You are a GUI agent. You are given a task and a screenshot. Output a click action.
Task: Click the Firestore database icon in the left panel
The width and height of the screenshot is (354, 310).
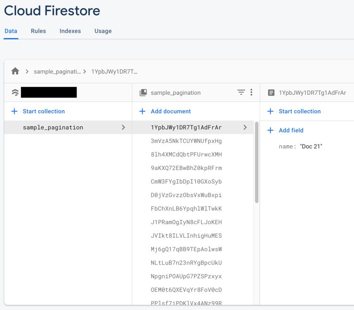click(15, 93)
